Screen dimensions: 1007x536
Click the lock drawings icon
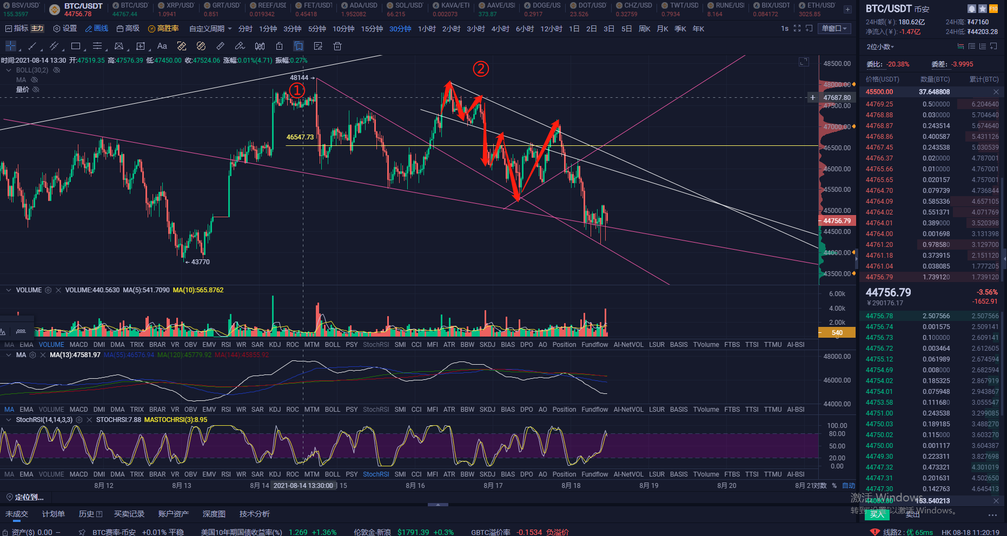click(280, 46)
